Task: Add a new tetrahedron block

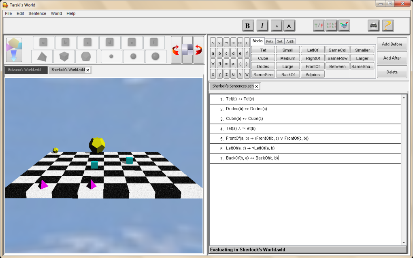Action: (42, 56)
